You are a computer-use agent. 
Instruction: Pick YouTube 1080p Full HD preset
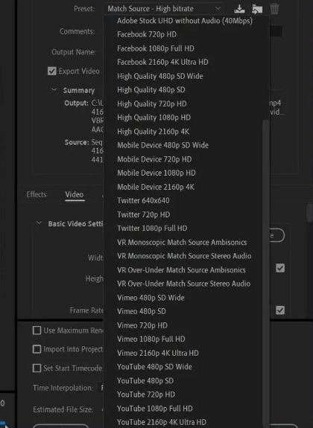point(155,409)
